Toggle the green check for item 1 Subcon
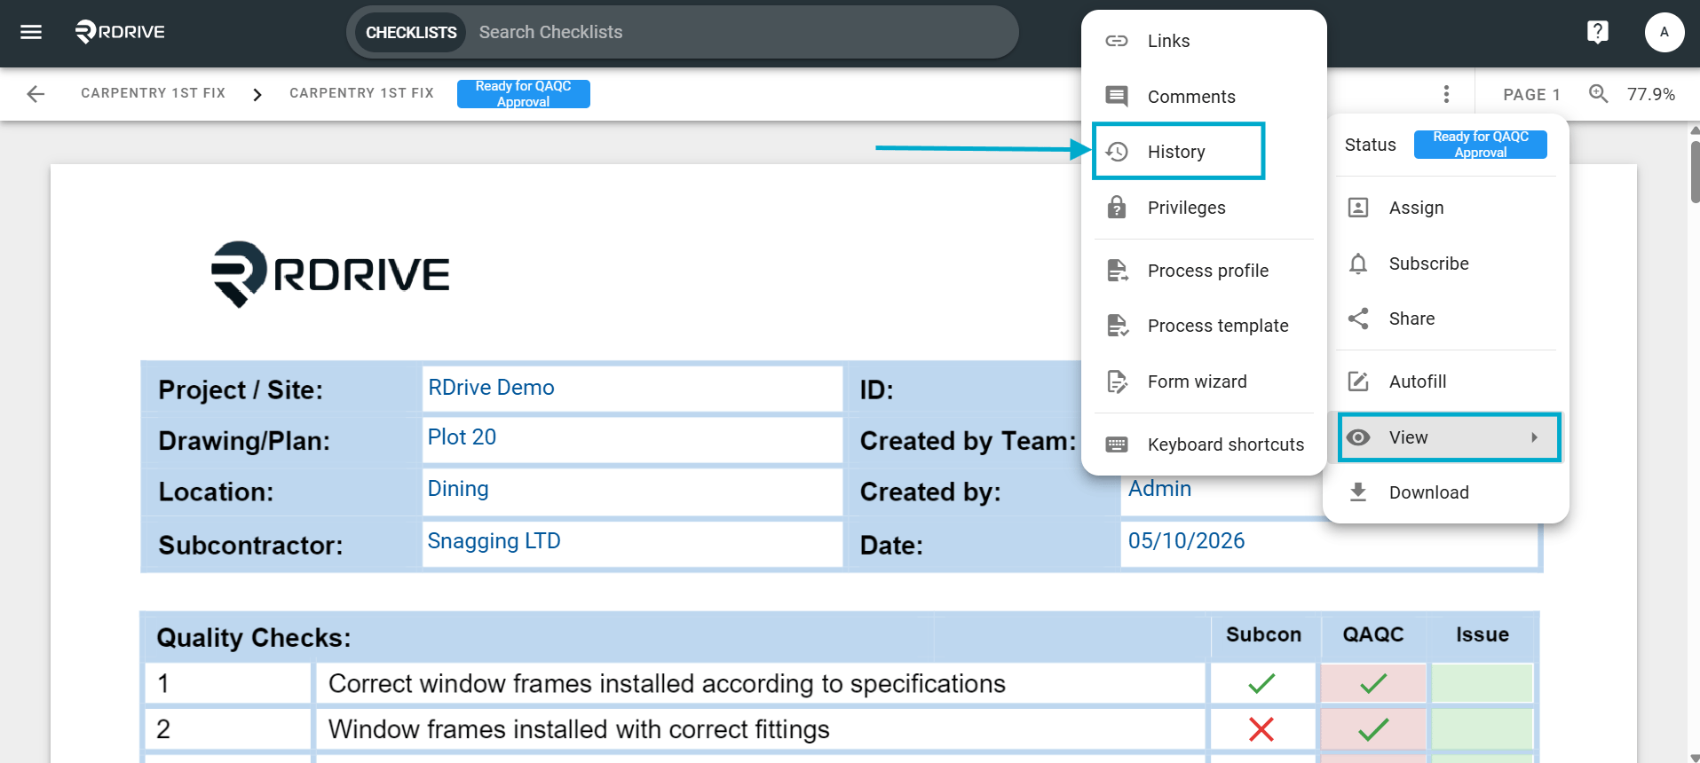The image size is (1700, 763). coord(1261,683)
